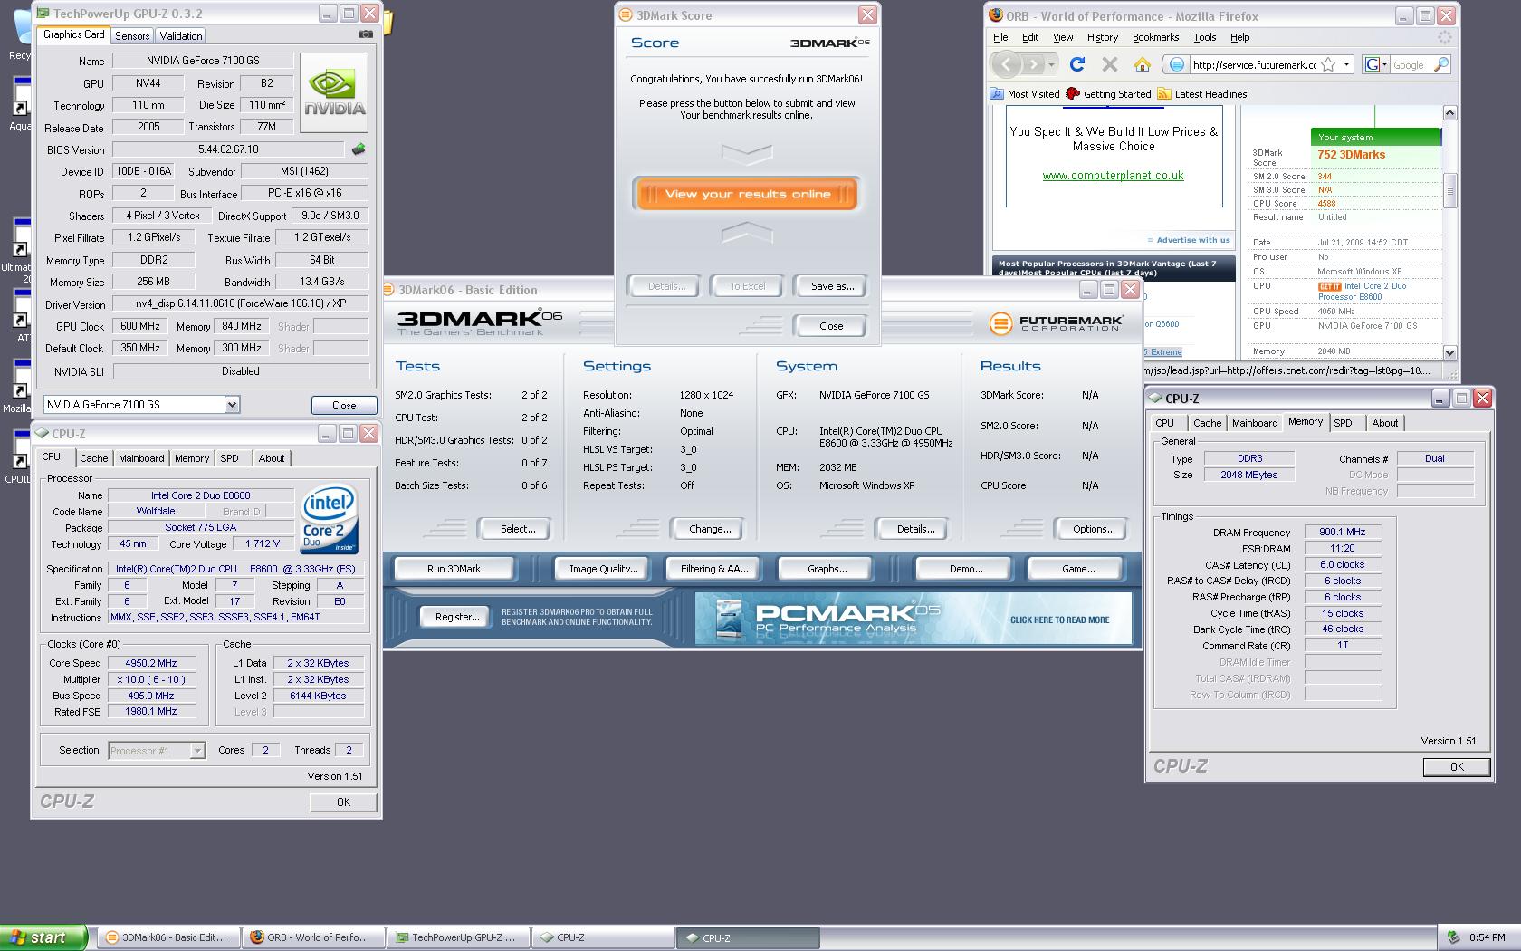Click Graphs button in 3DMark06

[x=827, y=569]
